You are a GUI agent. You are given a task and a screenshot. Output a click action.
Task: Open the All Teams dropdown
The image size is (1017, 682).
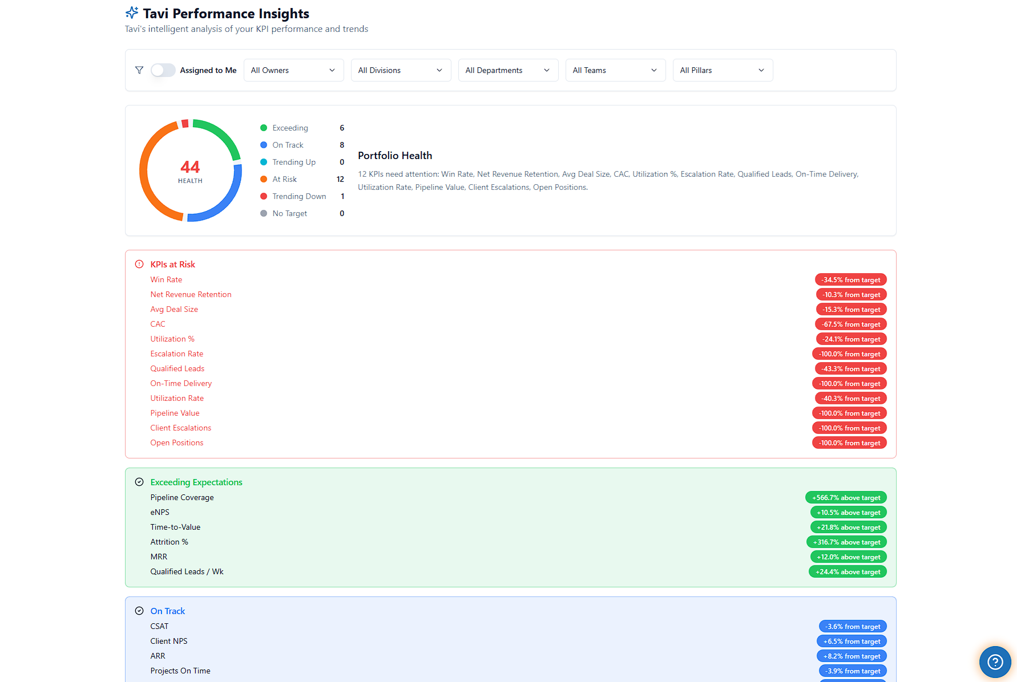tap(615, 70)
